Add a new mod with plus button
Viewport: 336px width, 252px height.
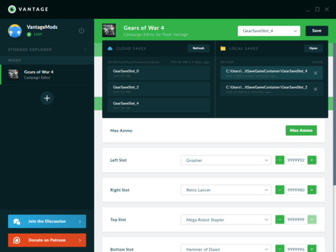click(47, 98)
